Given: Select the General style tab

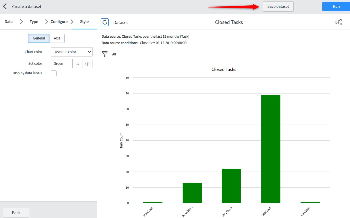Looking at the screenshot, I should pos(39,38).
